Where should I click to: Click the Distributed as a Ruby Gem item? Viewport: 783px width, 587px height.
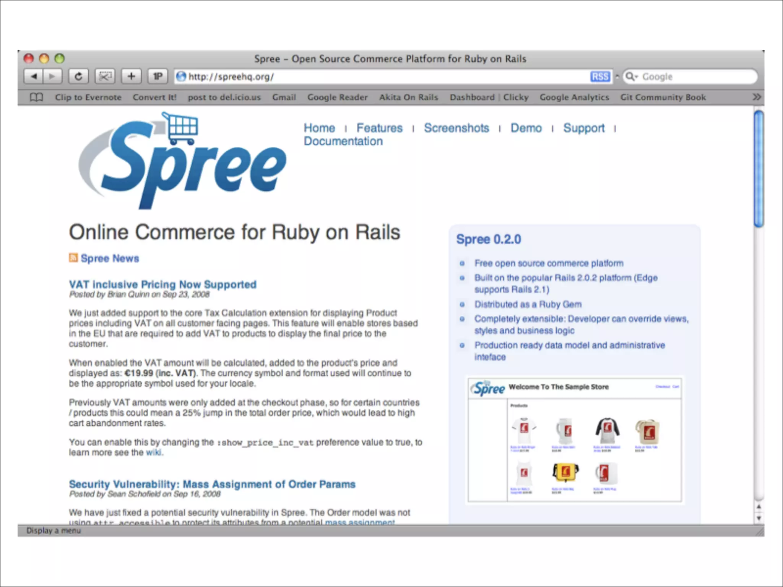528,305
